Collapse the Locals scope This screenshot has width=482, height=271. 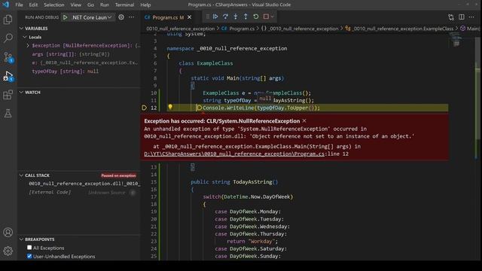25,37
